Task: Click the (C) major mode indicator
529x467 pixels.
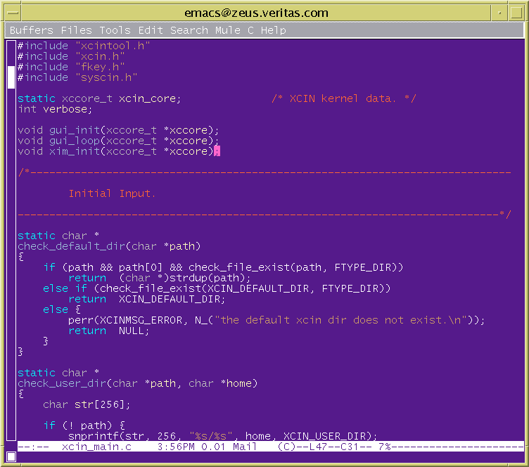Action: click(286, 447)
